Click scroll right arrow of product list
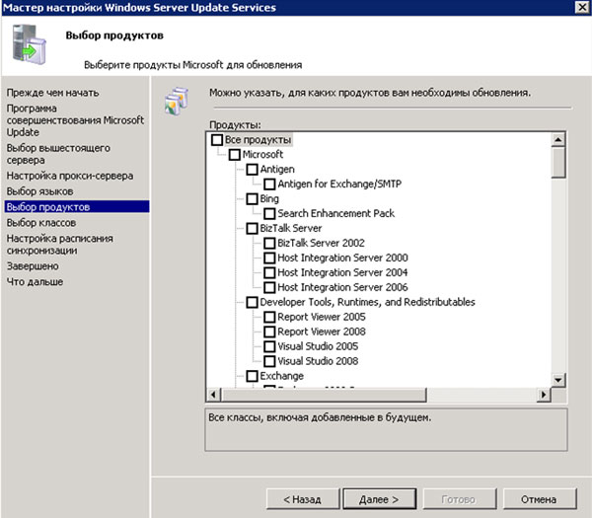The image size is (592, 518). coord(544,395)
